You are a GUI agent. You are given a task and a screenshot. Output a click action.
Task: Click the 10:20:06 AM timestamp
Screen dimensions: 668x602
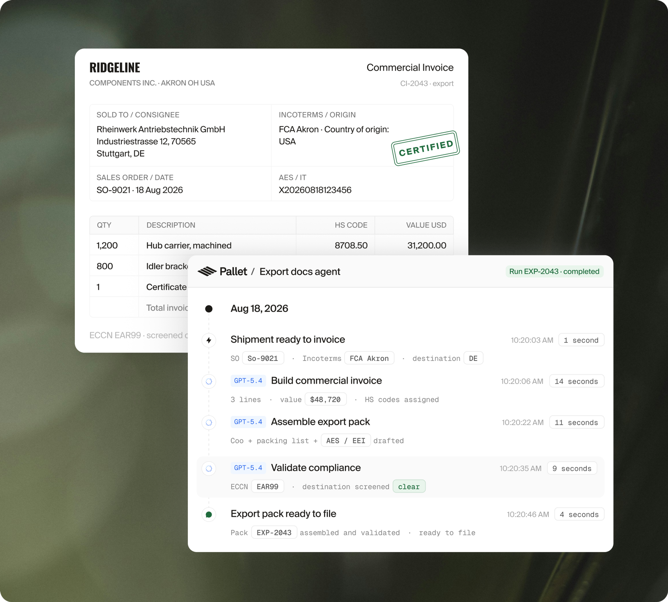[x=522, y=381]
